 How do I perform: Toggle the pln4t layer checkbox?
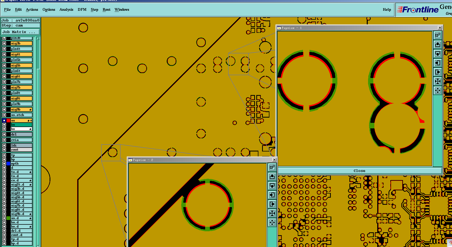coord(4,49)
